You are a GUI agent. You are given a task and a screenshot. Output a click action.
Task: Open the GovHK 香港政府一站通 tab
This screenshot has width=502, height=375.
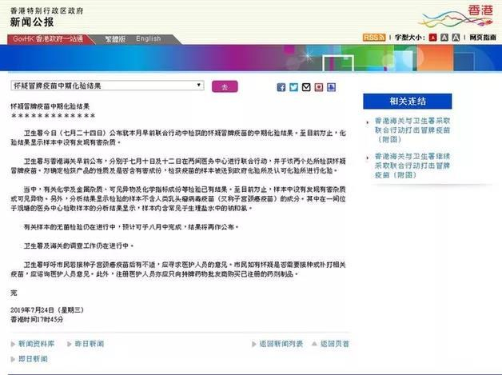[48, 39]
